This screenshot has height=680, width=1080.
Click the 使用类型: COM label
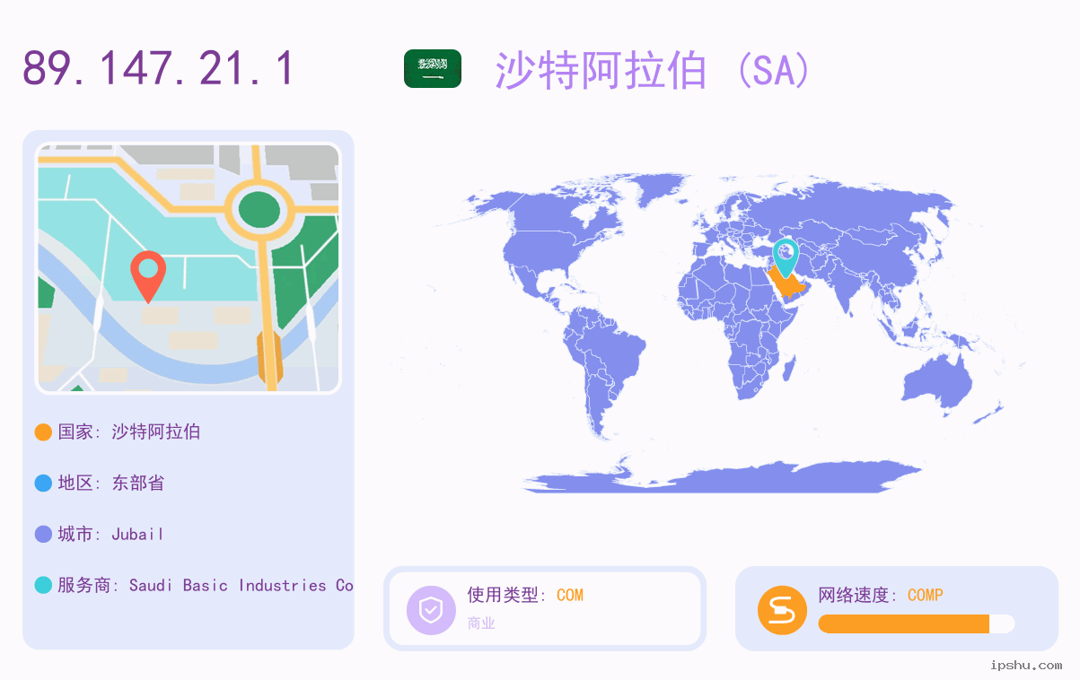coord(525,595)
